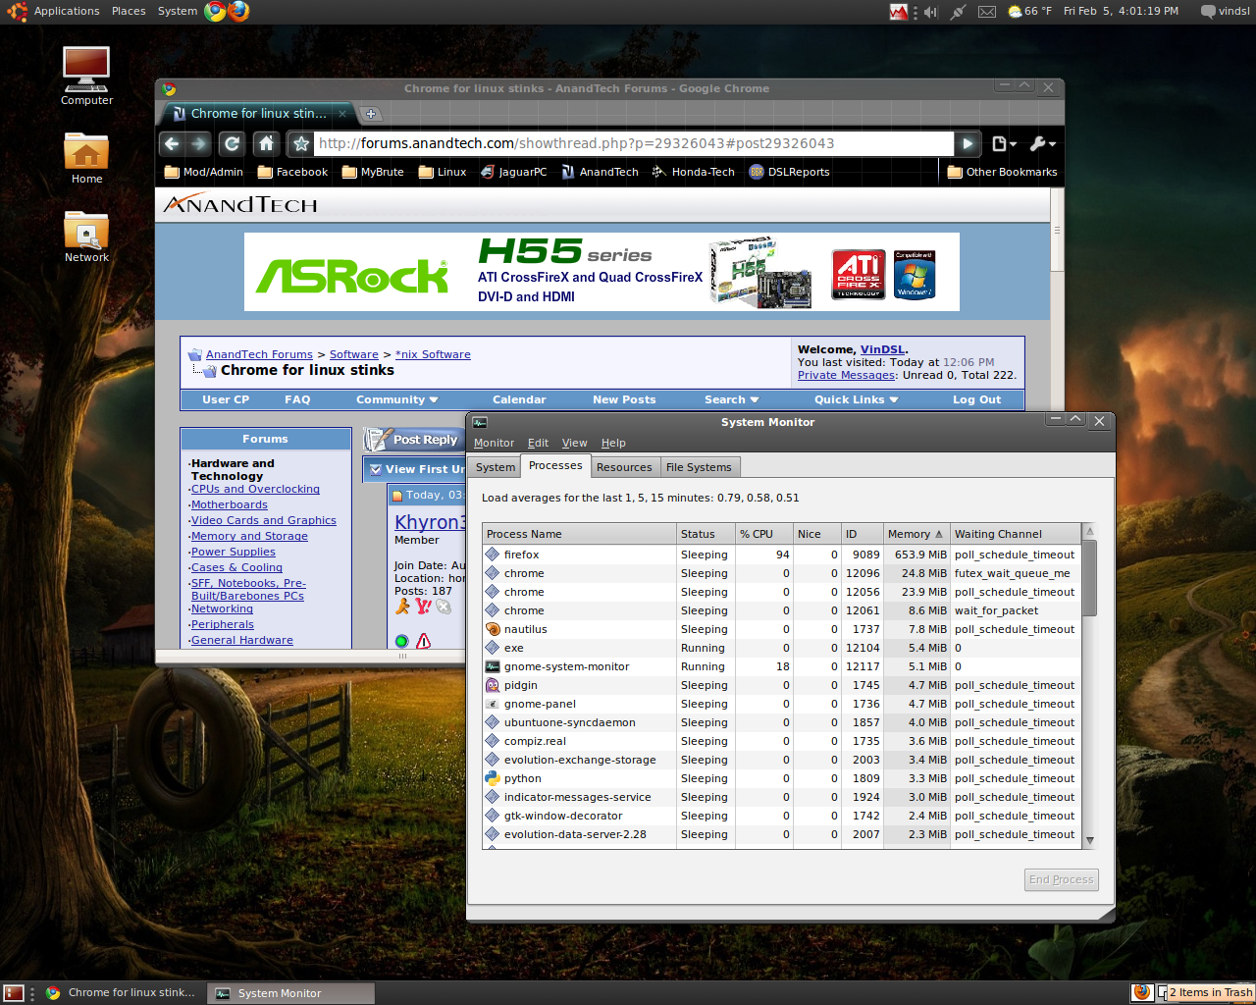
Task: Open Facebook bookmark folder
Action: pos(292,172)
